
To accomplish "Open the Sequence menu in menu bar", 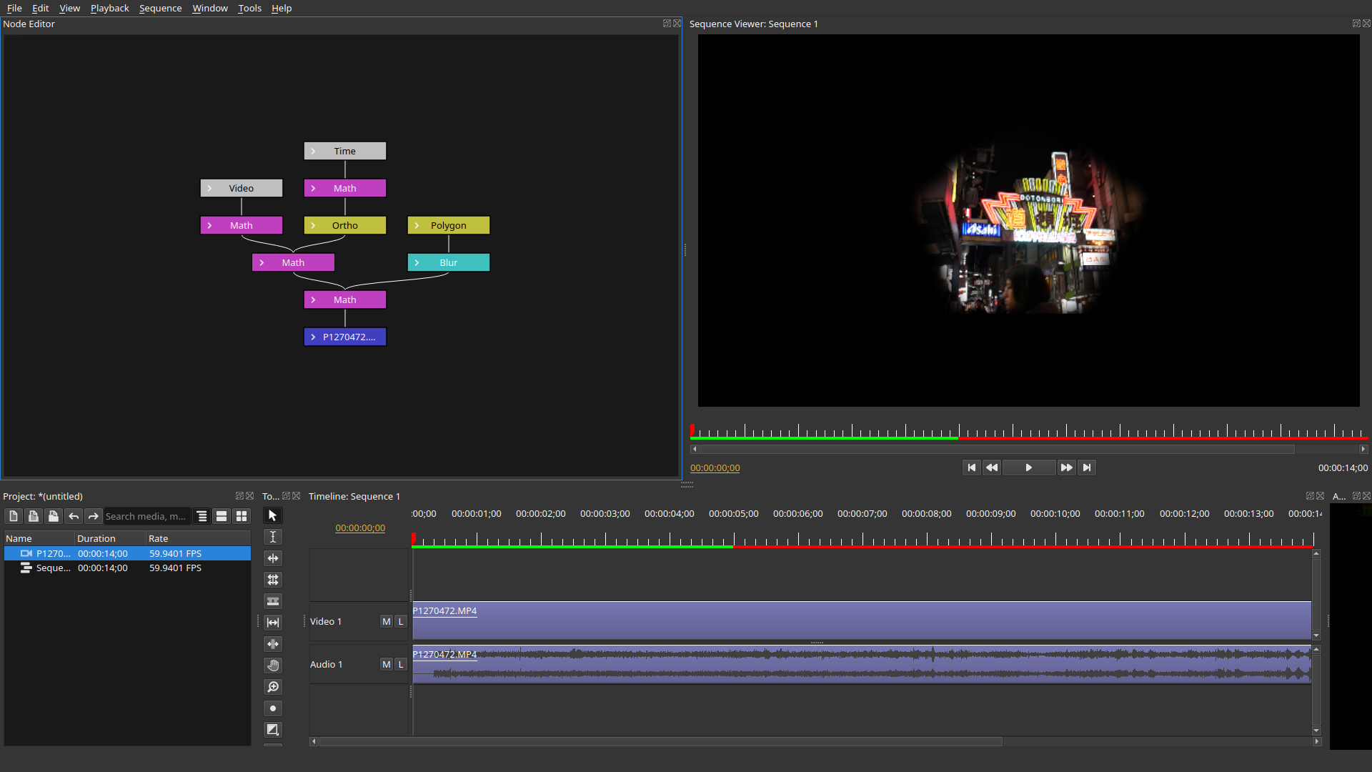I will (x=159, y=9).
